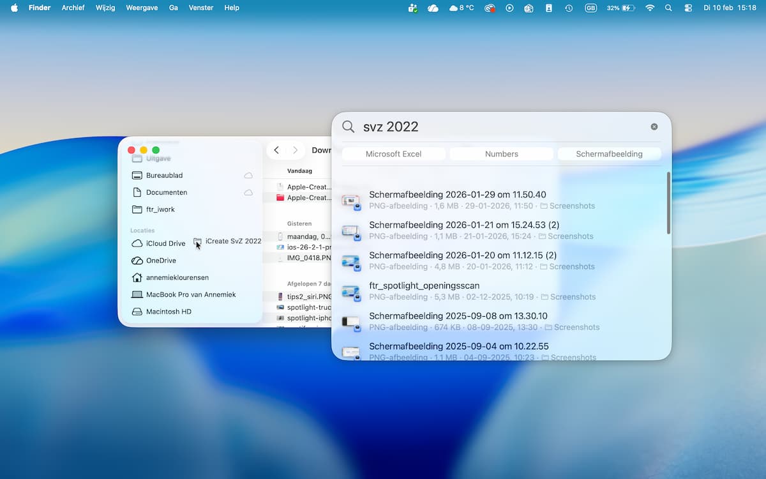Image resolution: width=766 pixels, height=479 pixels.
Task: Open the annemieklourensen home folder
Action: point(177,278)
